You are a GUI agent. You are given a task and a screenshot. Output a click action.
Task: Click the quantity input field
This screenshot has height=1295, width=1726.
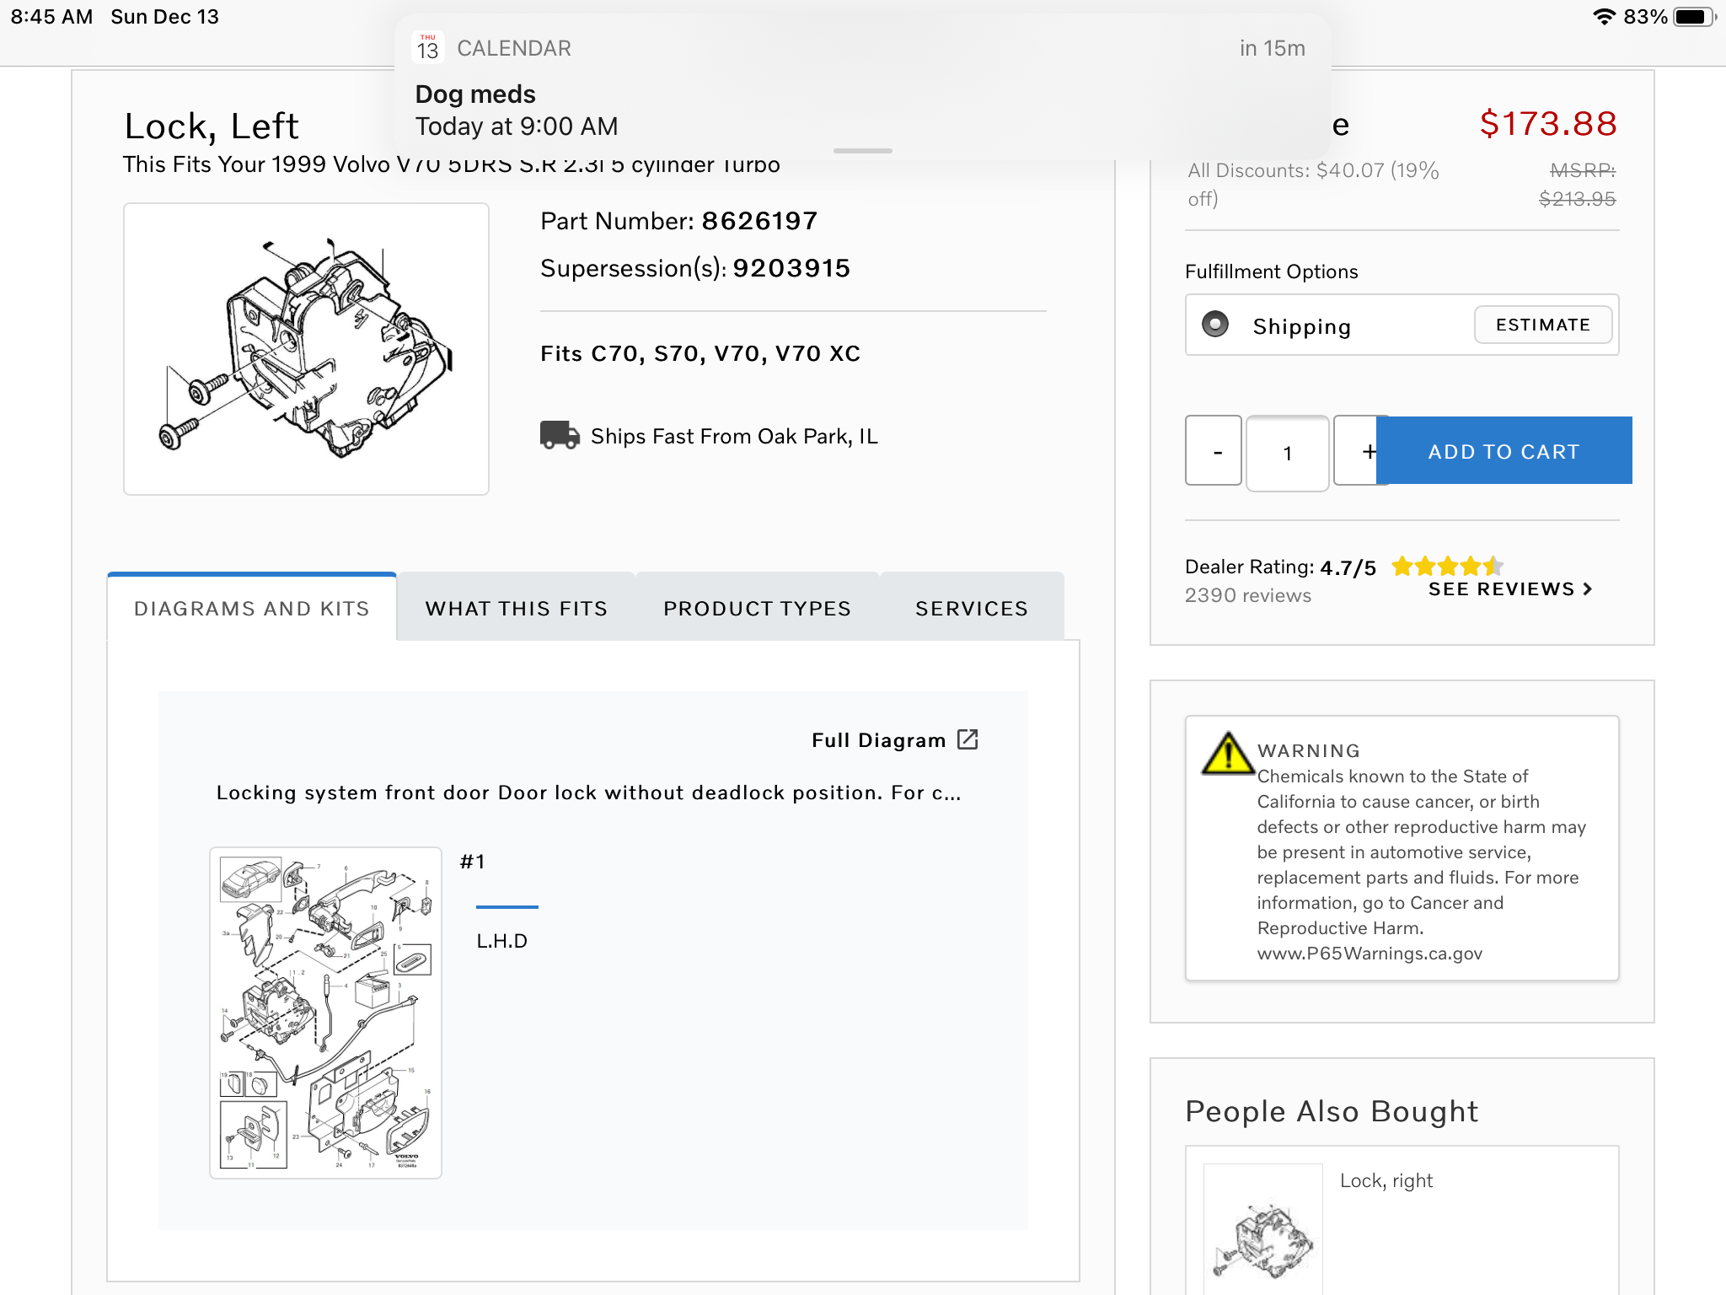1287,453
